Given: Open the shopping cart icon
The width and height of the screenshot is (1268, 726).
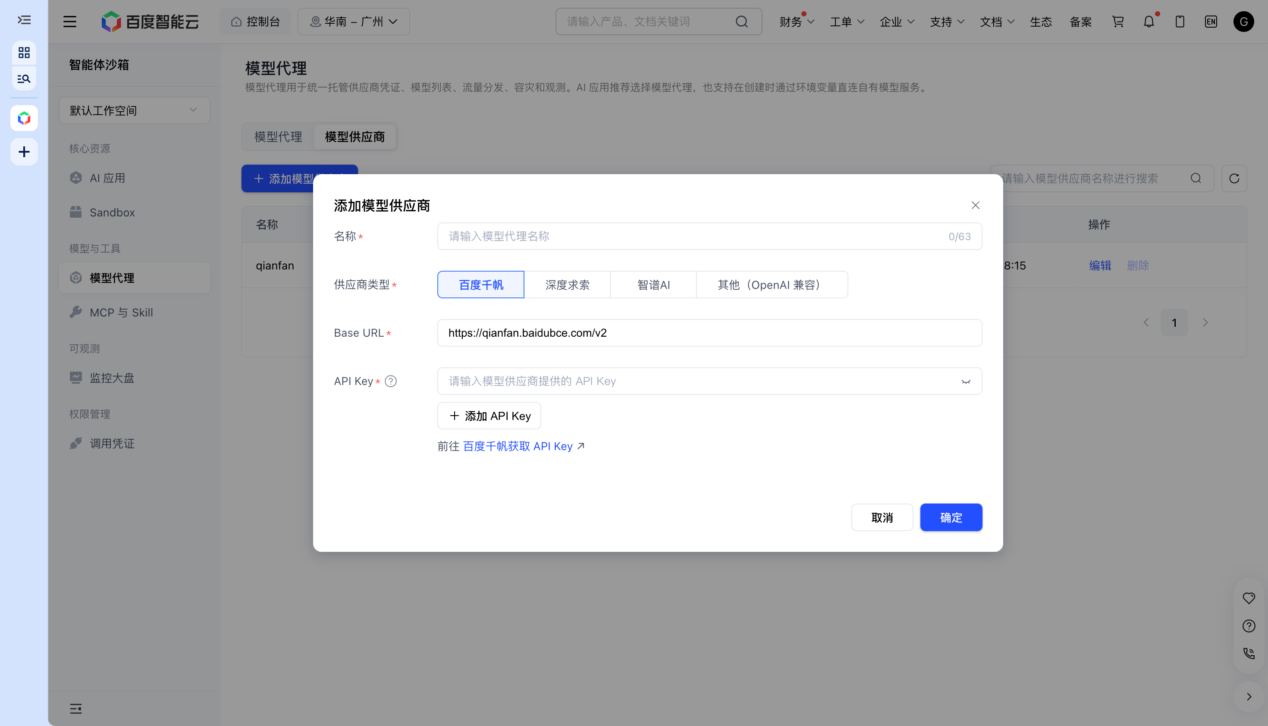Looking at the screenshot, I should [x=1118, y=22].
